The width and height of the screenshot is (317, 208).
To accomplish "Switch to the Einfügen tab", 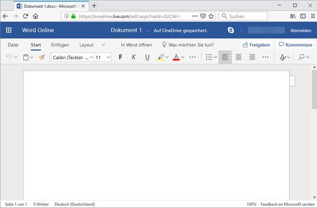I will (60, 45).
